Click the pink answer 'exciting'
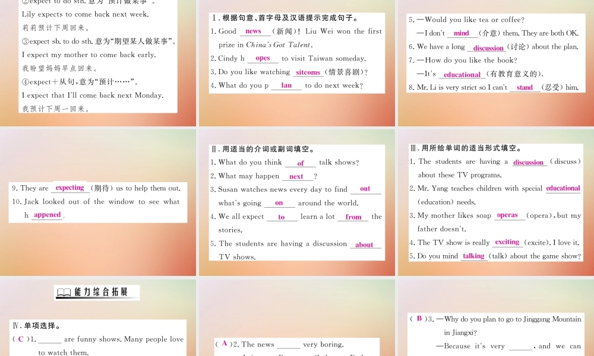This screenshot has height=356, width=594. (x=507, y=241)
